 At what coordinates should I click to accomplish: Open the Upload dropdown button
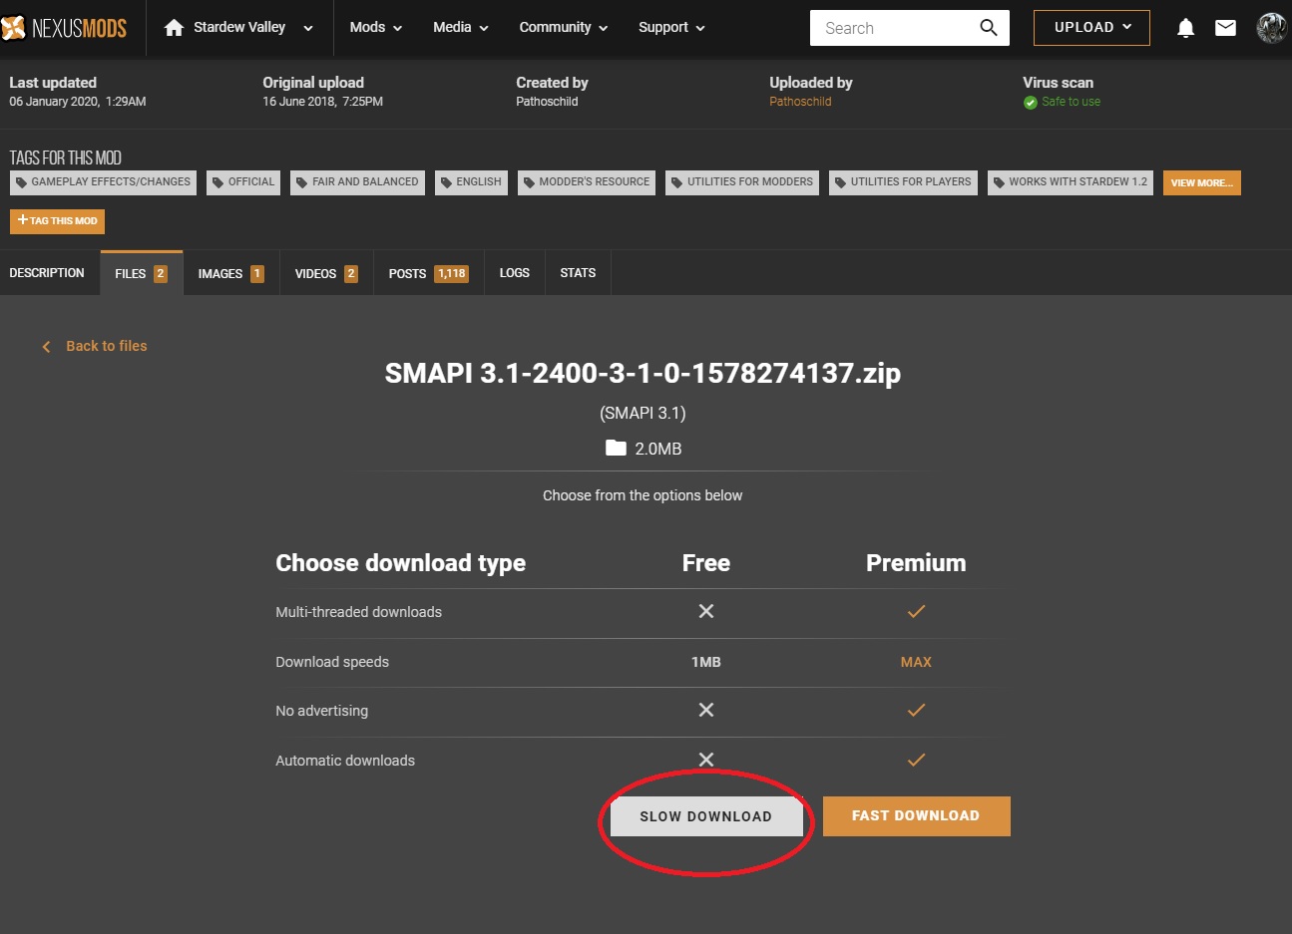pyautogui.click(x=1091, y=28)
